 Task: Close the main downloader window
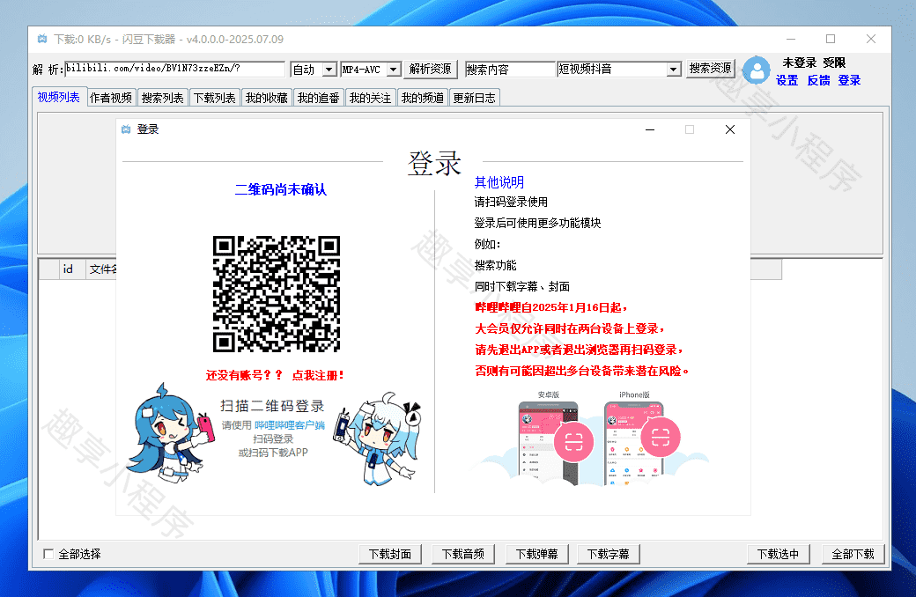[x=870, y=39]
